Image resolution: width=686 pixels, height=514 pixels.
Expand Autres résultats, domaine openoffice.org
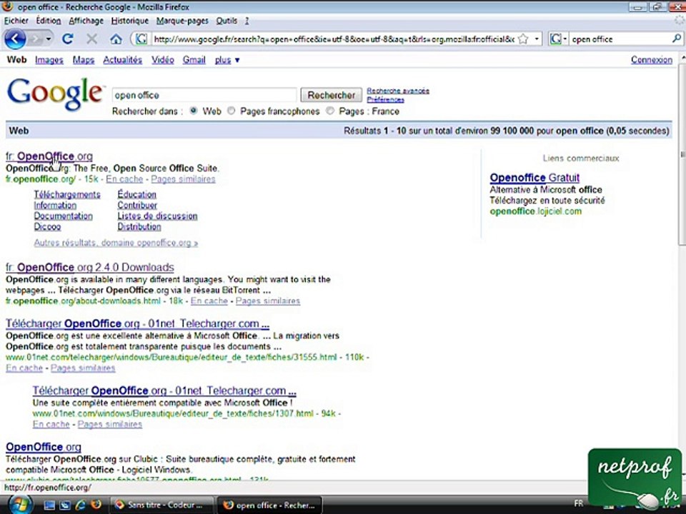coord(116,243)
